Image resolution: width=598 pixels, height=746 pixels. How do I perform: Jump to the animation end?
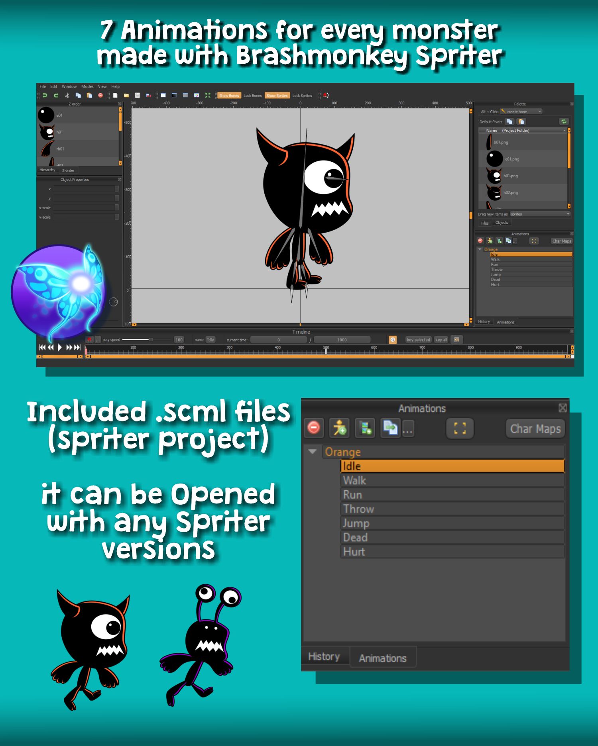[x=78, y=347]
